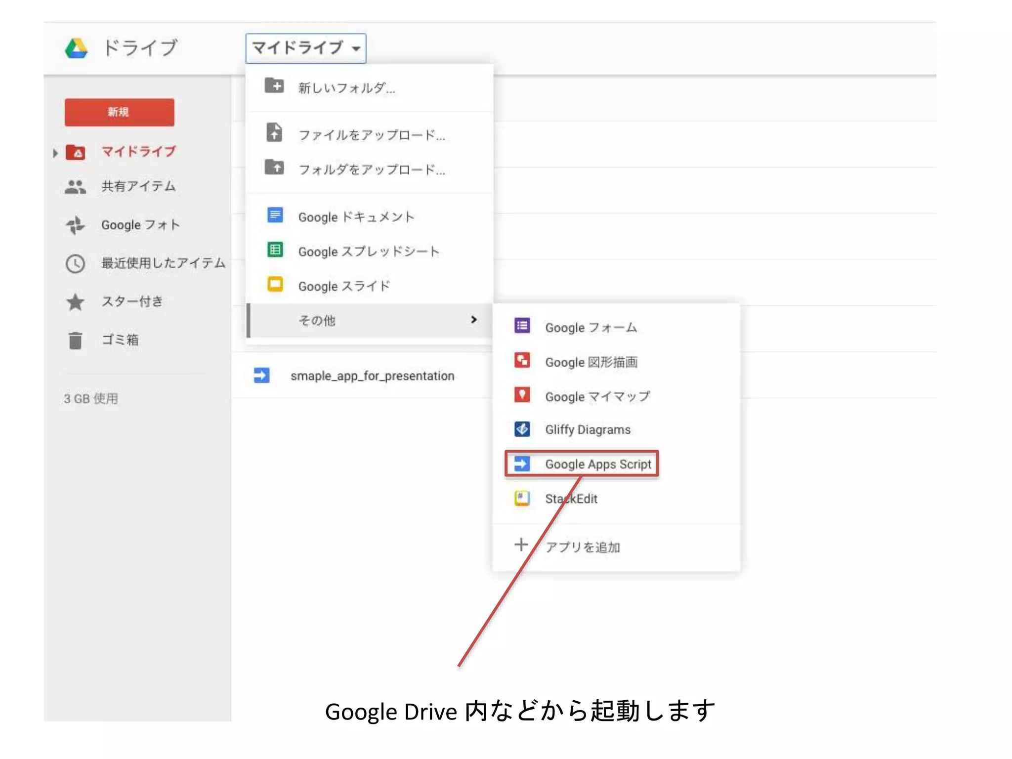1012x759 pixels.
Task: Expand the マイドライブ tree arrow in sidebar
Action: coord(55,153)
